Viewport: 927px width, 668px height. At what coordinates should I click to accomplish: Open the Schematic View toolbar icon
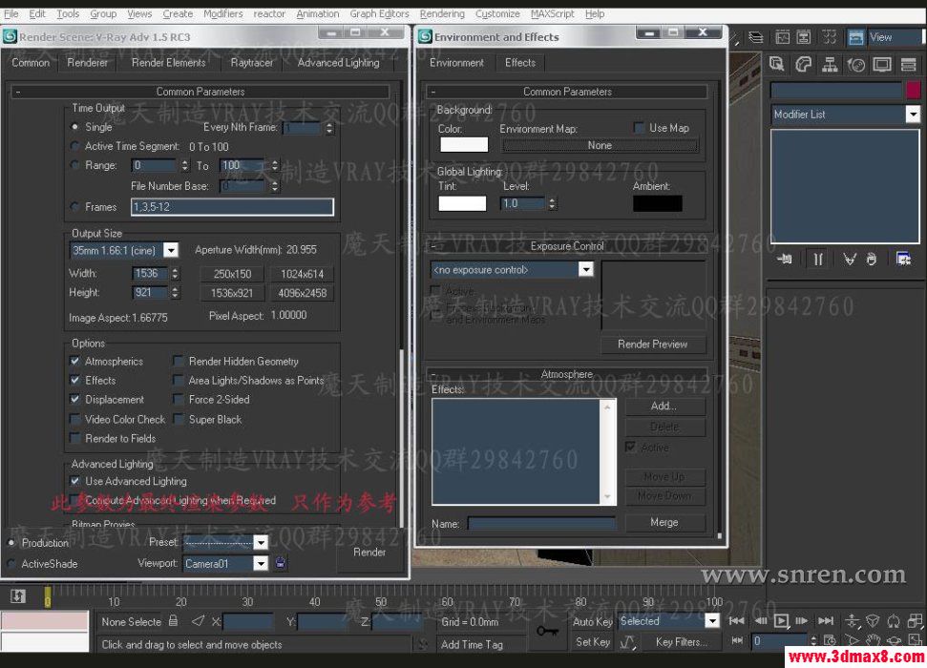tap(804, 37)
